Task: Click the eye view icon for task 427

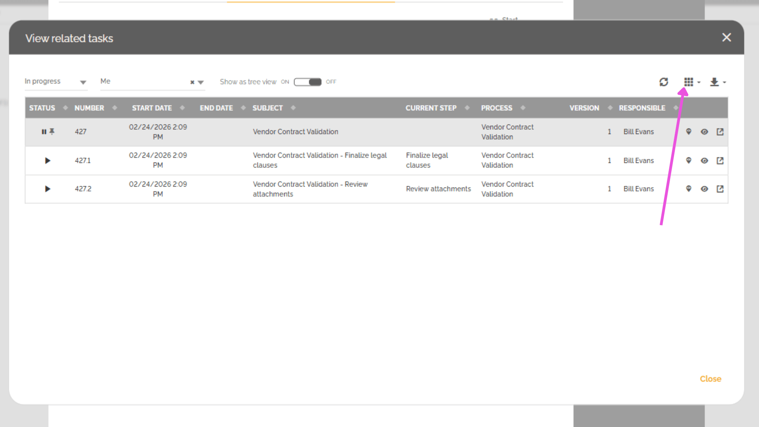Action: click(x=704, y=132)
